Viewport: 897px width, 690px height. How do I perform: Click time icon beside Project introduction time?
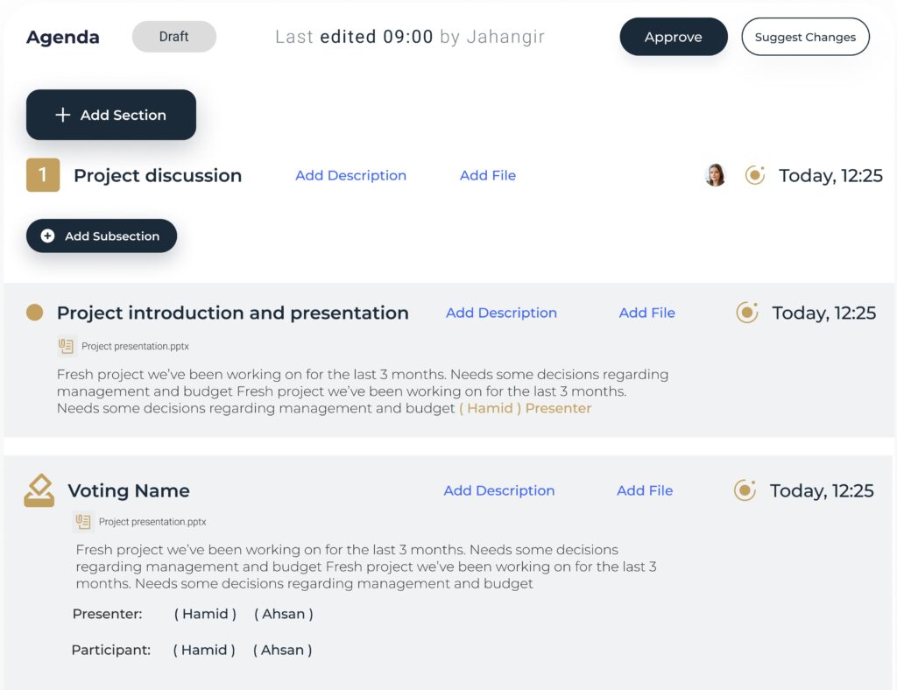746,313
